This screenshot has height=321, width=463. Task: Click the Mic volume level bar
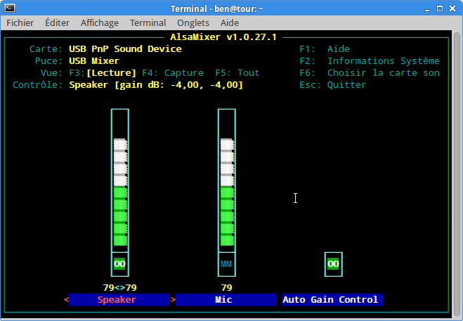(226, 180)
